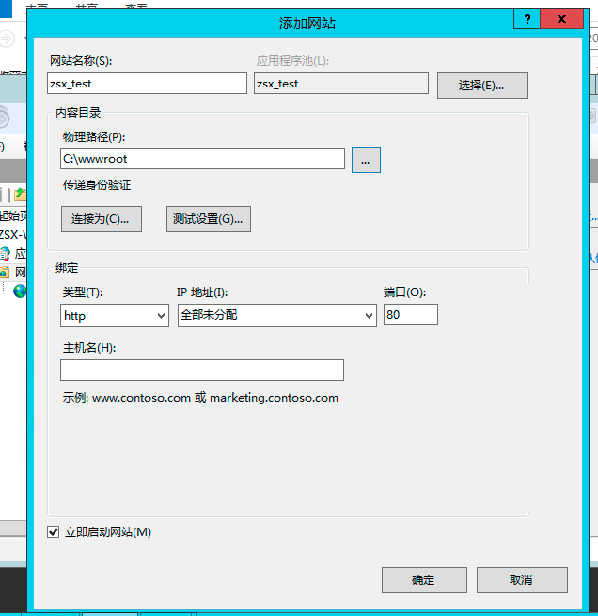
Task: Open the Connect as (连接为) dialog
Action: pyautogui.click(x=102, y=219)
